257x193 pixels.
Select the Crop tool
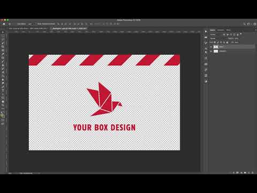3,47
